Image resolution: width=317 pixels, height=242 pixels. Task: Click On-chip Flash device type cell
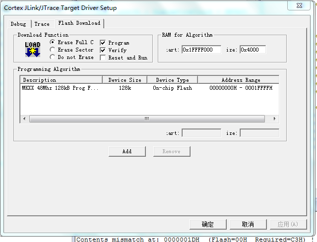click(x=173, y=88)
